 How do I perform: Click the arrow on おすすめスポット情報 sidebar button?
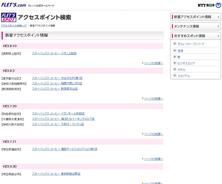218,36
